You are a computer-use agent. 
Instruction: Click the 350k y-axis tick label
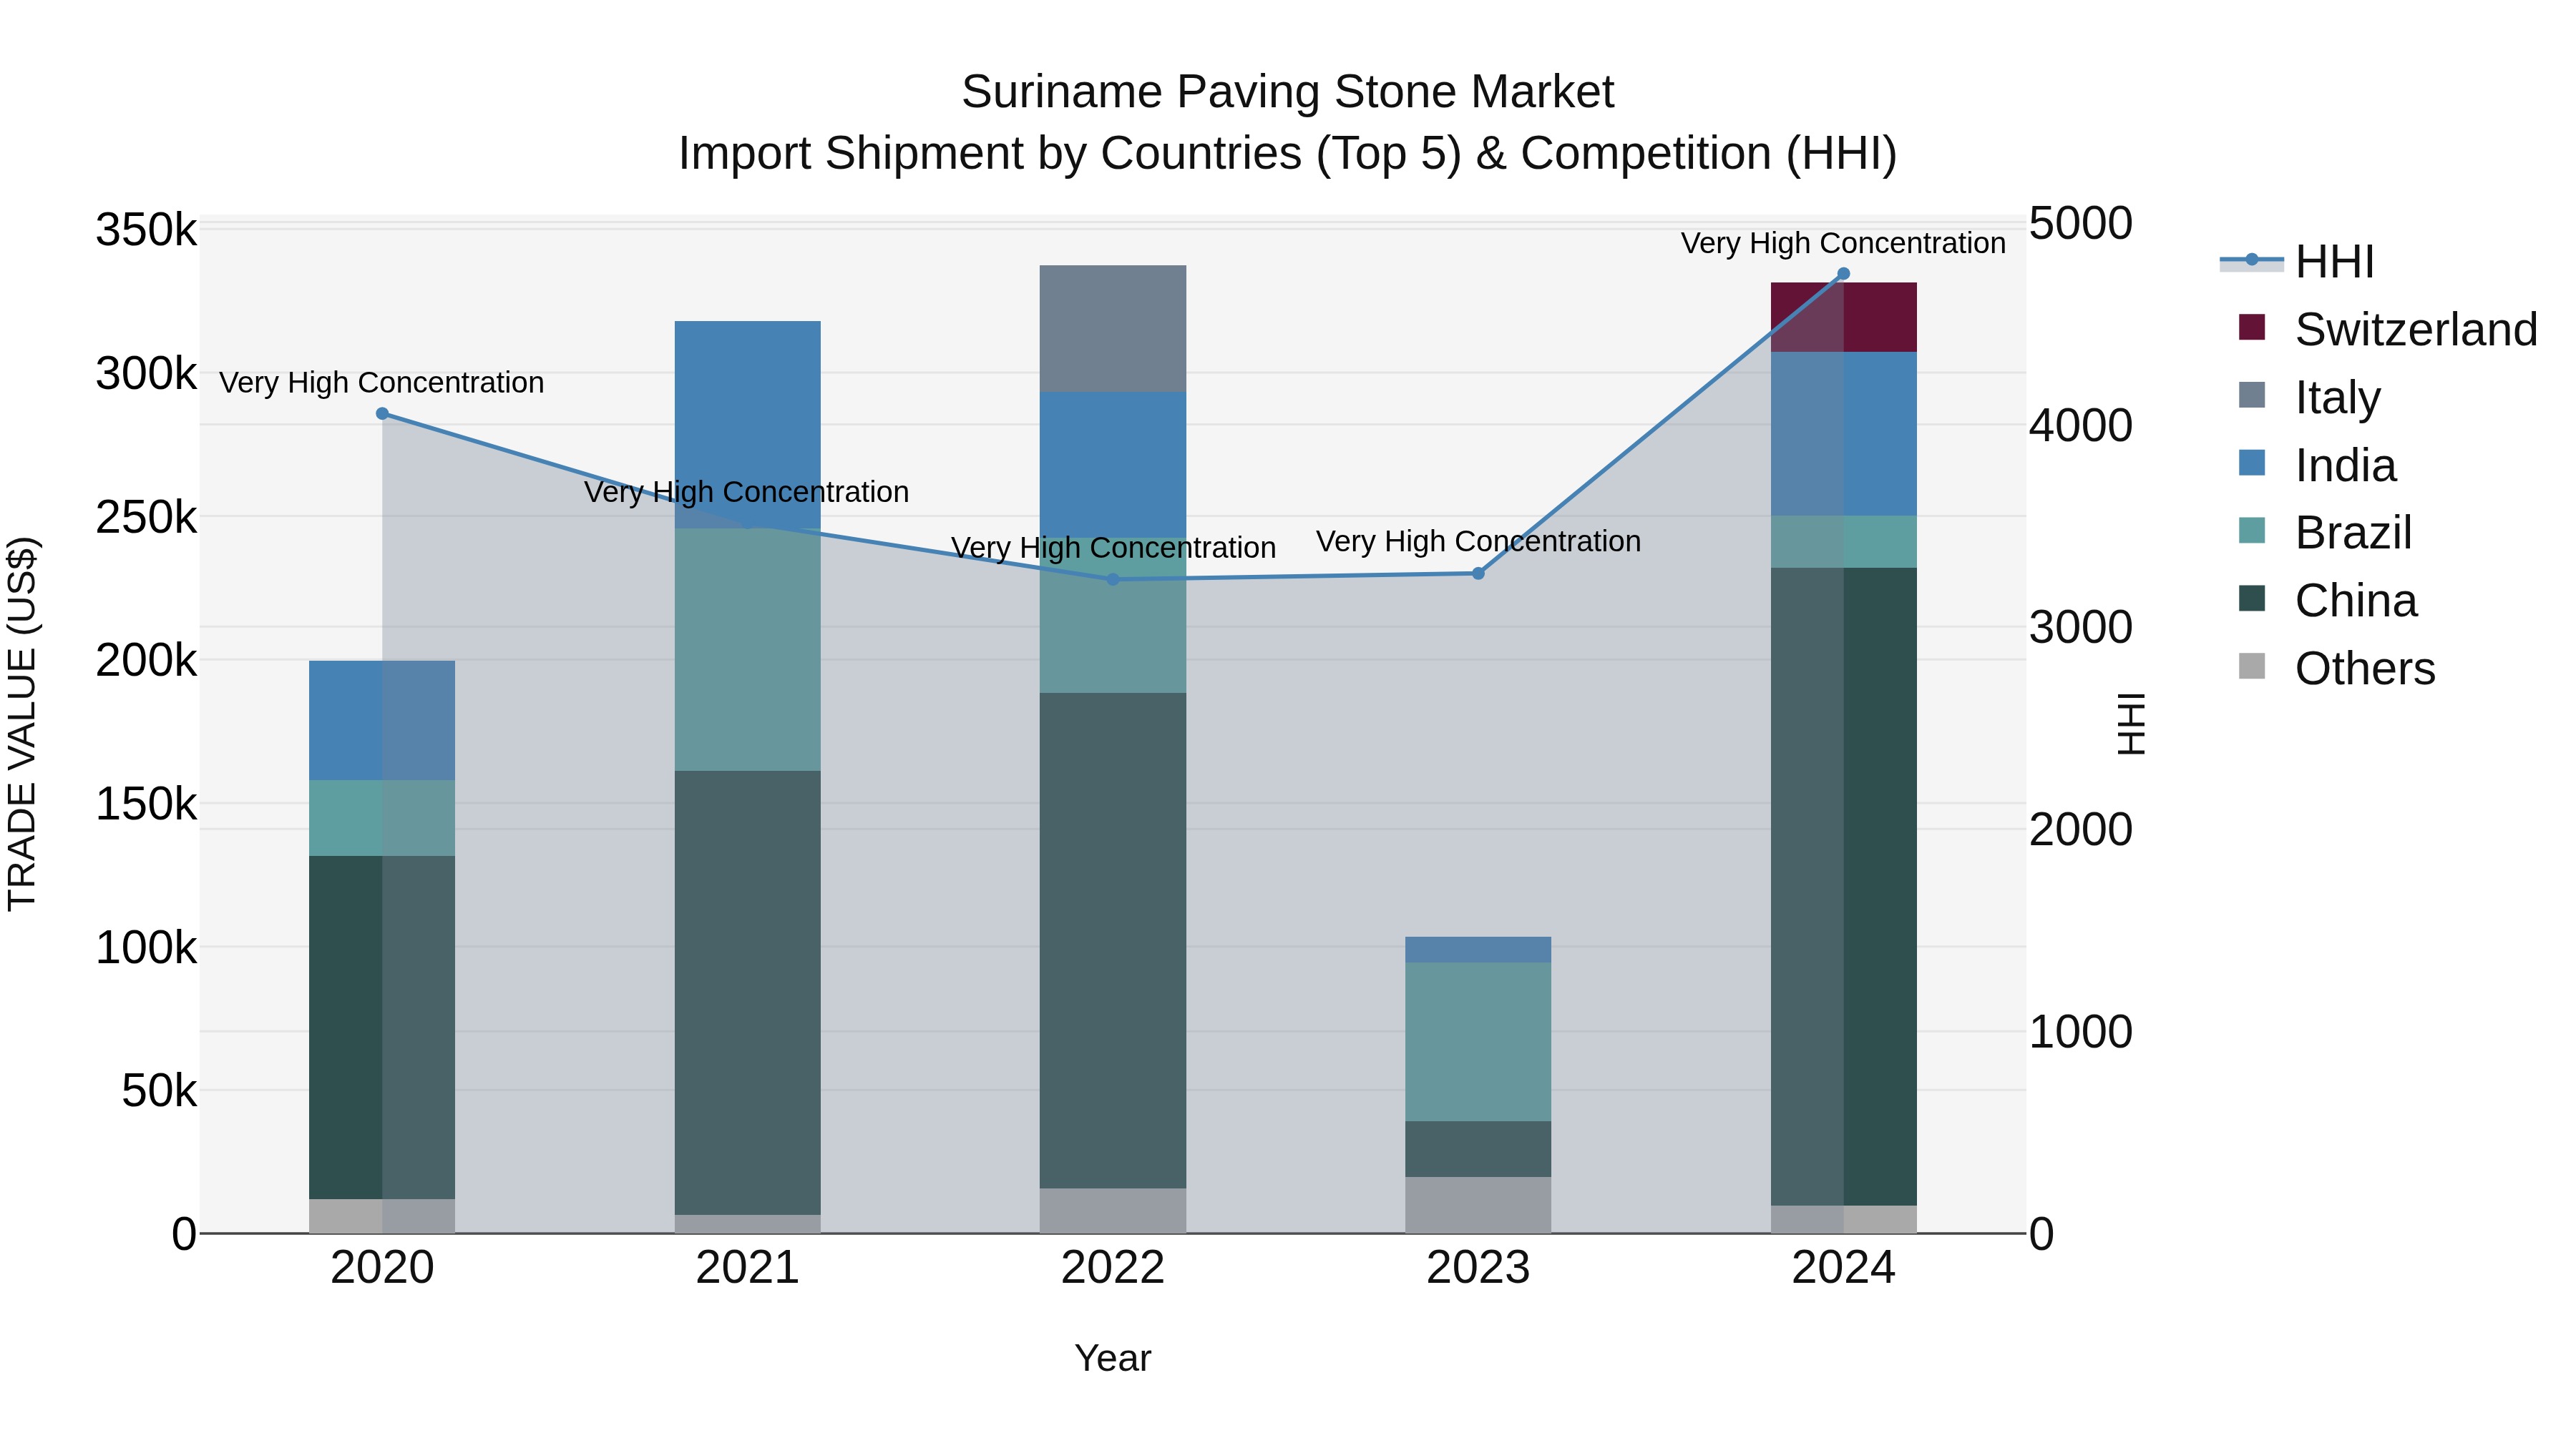[x=146, y=230]
